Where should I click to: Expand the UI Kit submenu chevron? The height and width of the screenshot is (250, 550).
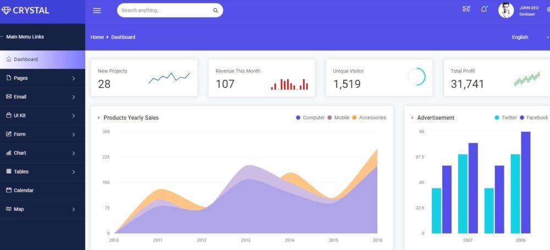pyautogui.click(x=74, y=116)
